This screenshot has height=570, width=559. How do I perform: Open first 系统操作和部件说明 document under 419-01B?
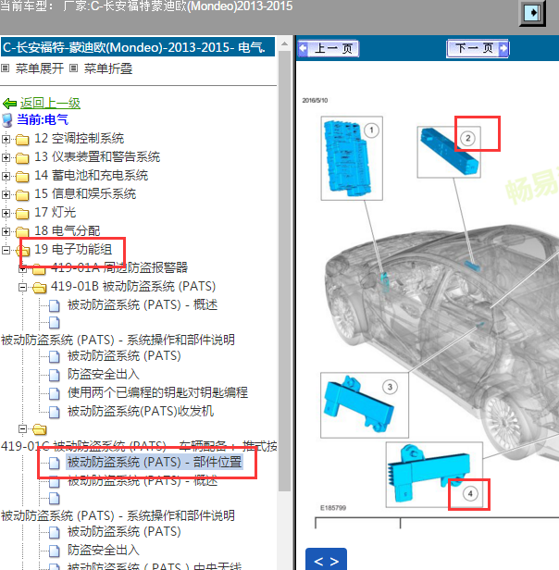coord(118,340)
